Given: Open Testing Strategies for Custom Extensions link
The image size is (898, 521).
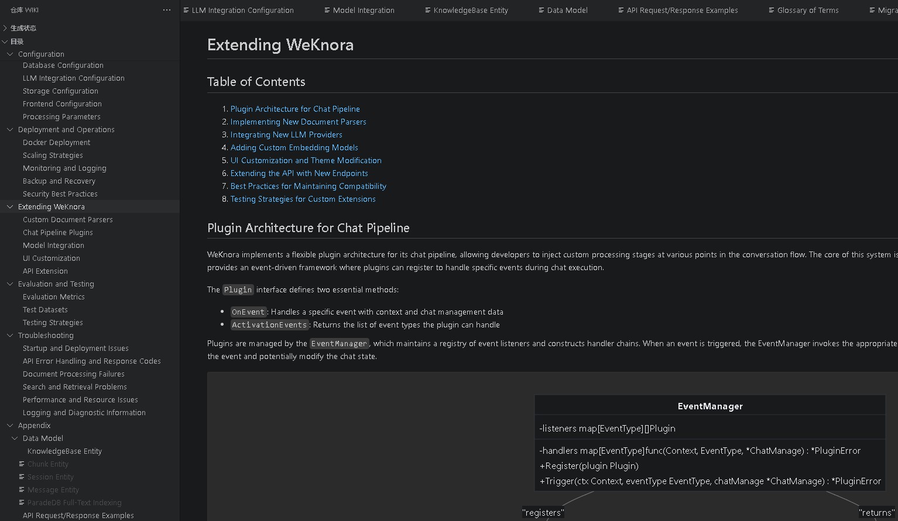Looking at the screenshot, I should coord(303,199).
